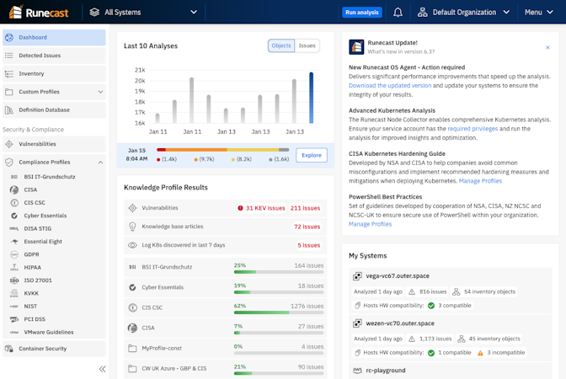This screenshot has height=379, width=566.
Task: Click the Download the updated version link
Action: point(389,85)
